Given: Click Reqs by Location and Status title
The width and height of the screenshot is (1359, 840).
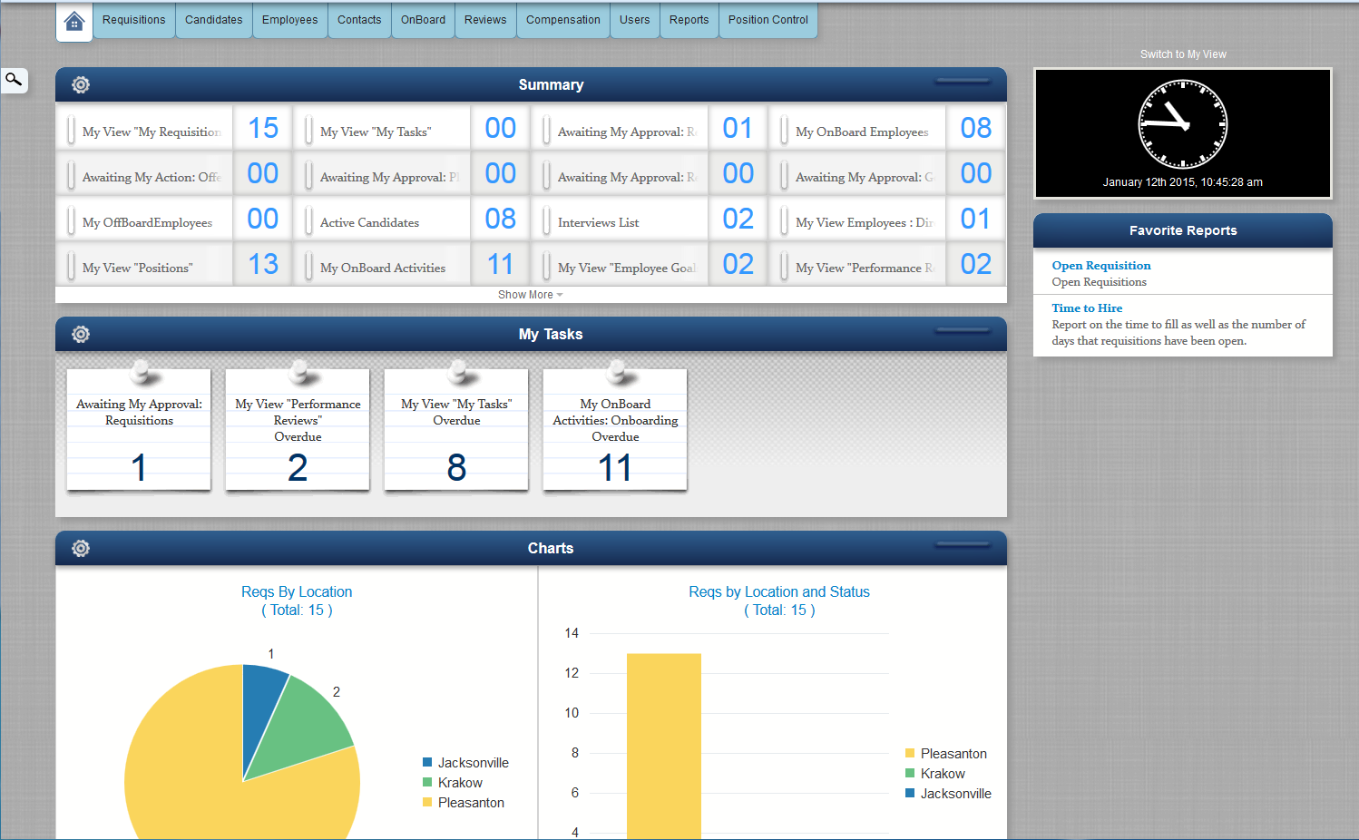Looking at the screenshot, I should pyautogui.click(x=779, y=601).
